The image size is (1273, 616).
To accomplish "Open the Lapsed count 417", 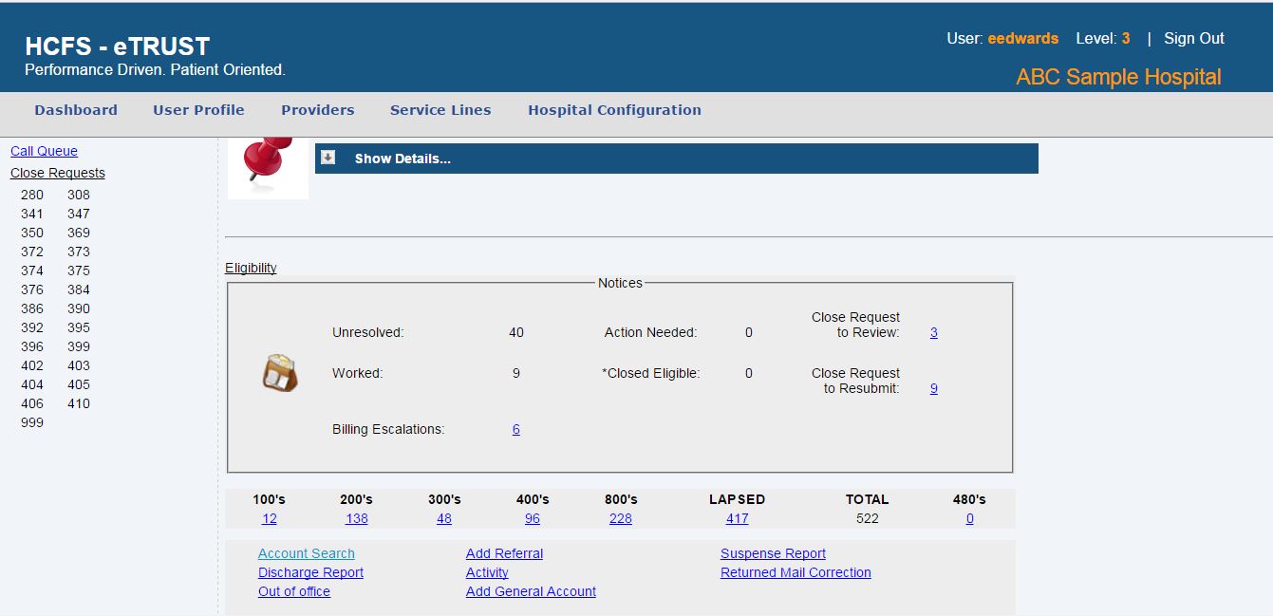I will coord(737,518).
